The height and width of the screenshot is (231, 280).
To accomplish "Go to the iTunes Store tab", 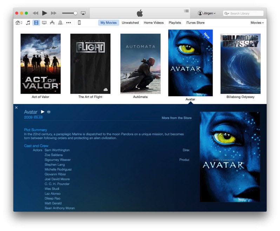I will [x=195, y=23].
